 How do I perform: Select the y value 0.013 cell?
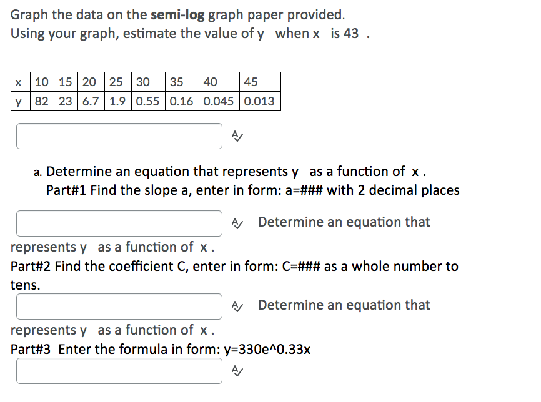(261, 102)
